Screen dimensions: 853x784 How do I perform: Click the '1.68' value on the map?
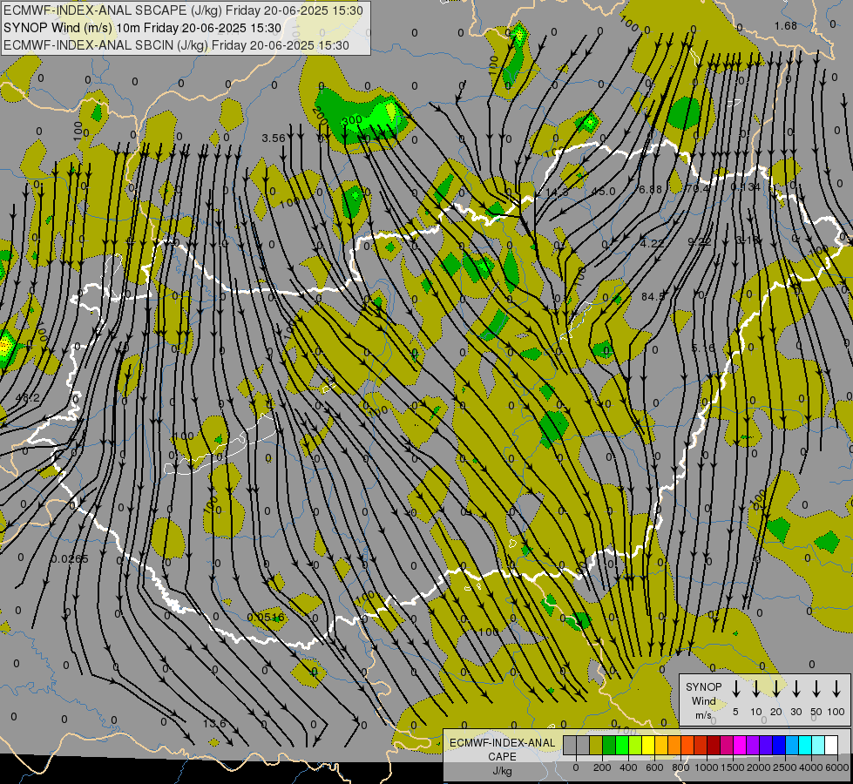point(786,25)
